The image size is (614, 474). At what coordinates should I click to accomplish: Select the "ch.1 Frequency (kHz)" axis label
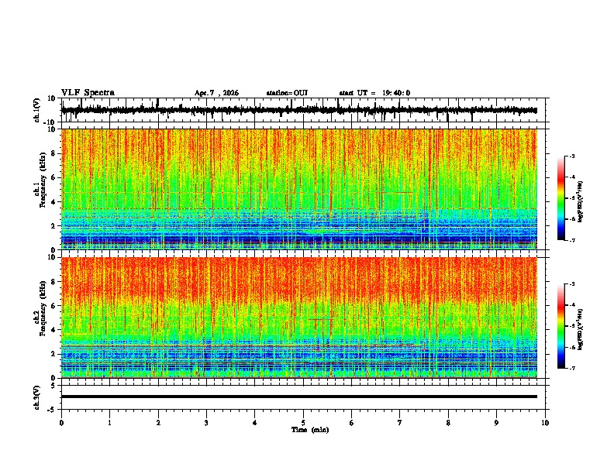40,180
